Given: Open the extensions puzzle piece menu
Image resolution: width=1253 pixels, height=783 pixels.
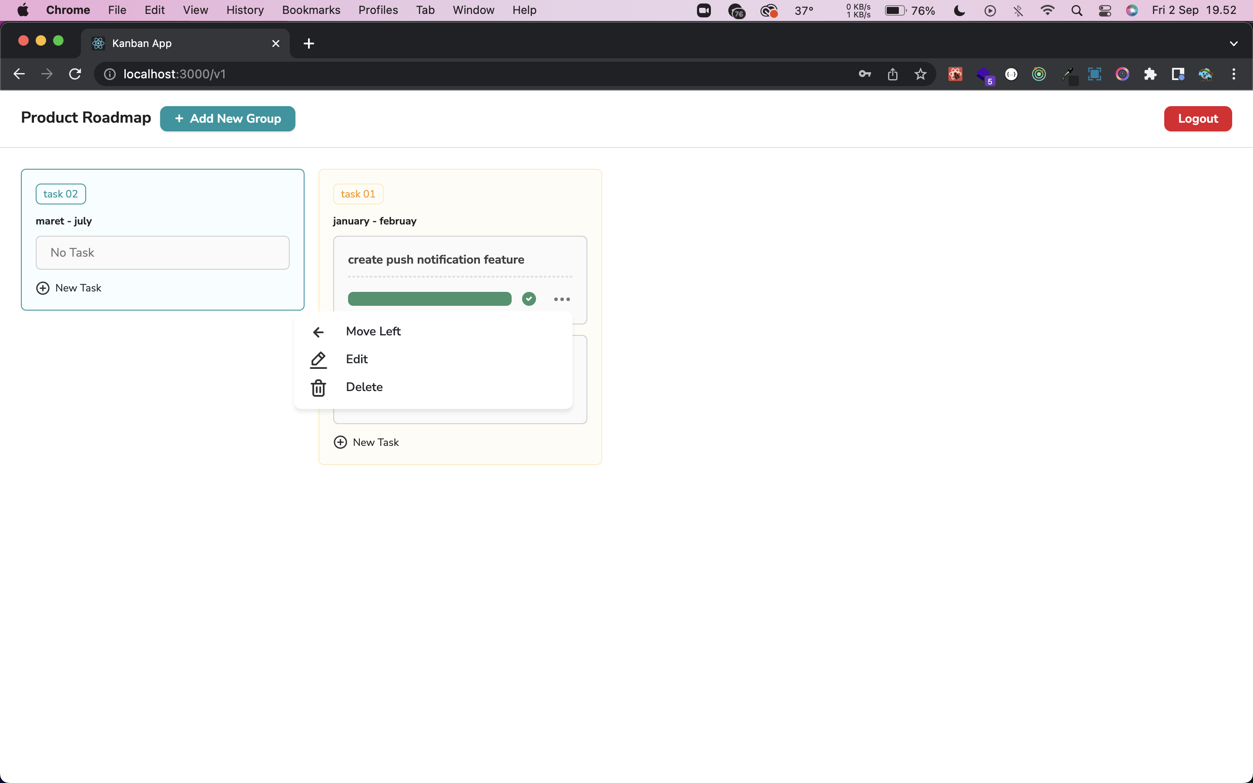Looking at the screenshot, I should (1150, 74).
